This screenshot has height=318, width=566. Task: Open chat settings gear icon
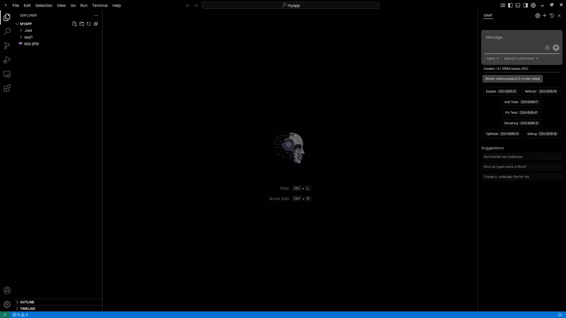537,15
